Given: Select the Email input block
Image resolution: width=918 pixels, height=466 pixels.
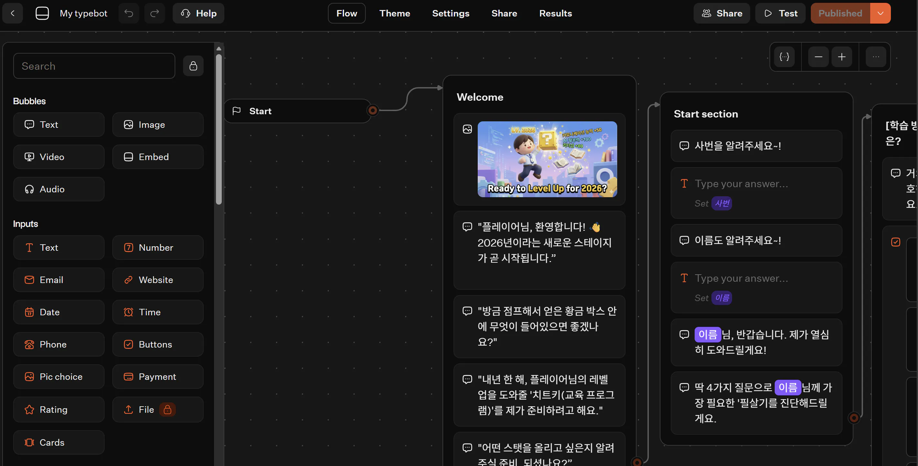Looking at the screenshot, I should (x=59, y=280).
